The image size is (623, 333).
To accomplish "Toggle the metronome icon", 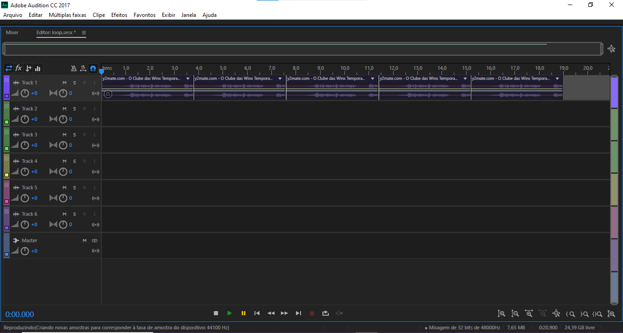I will tap(74, 68).
